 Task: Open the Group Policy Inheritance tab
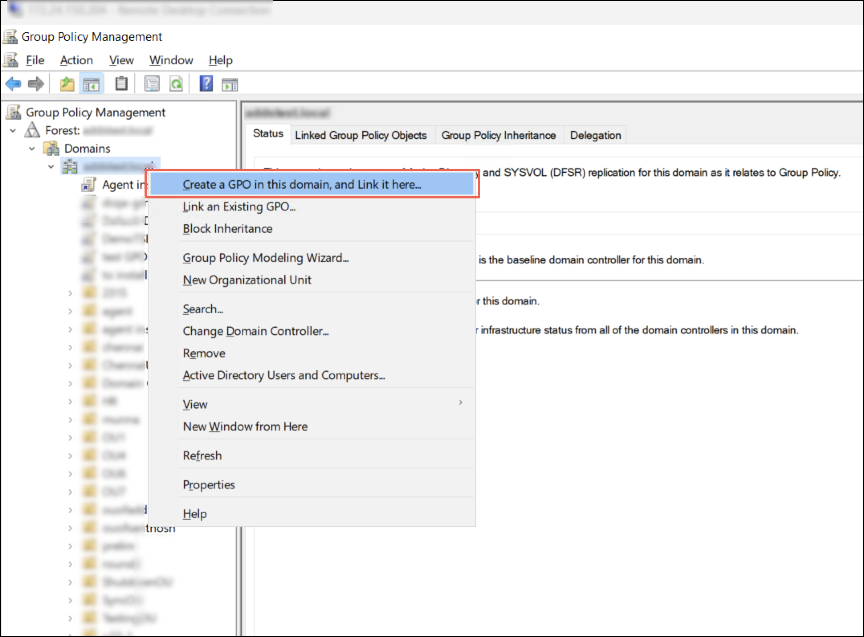click(498, 135)
